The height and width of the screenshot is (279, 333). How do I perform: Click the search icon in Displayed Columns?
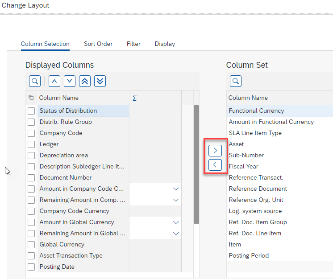point(35,81)
